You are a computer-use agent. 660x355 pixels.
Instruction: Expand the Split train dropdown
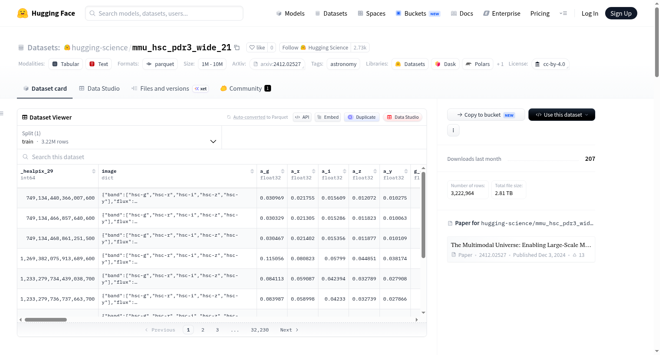(x=119, y=137)
